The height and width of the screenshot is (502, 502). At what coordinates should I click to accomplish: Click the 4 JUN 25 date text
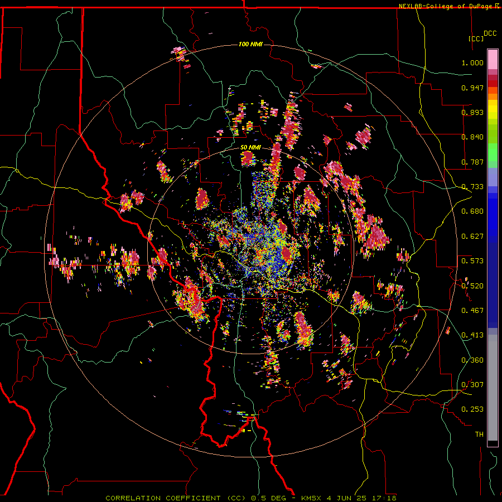click(x=347, y=498)
